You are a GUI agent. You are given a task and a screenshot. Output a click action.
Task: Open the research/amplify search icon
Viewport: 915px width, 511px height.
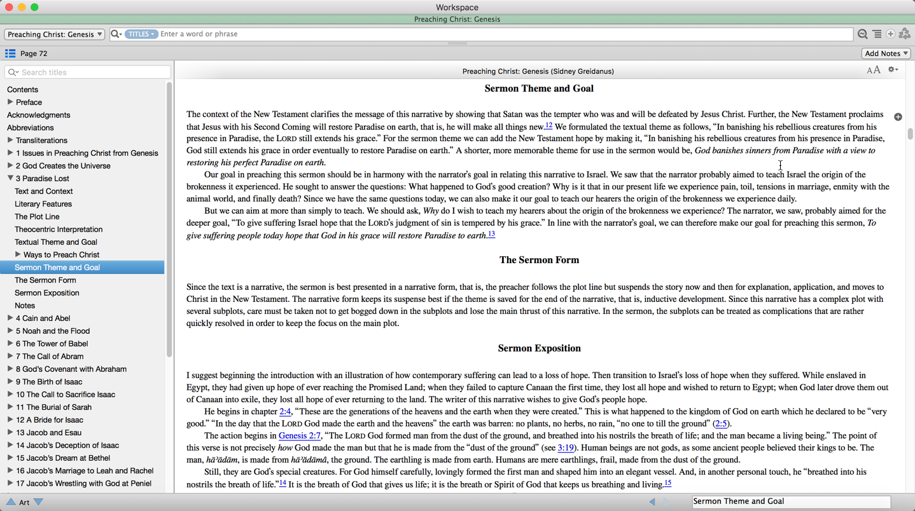click(862, 34)
